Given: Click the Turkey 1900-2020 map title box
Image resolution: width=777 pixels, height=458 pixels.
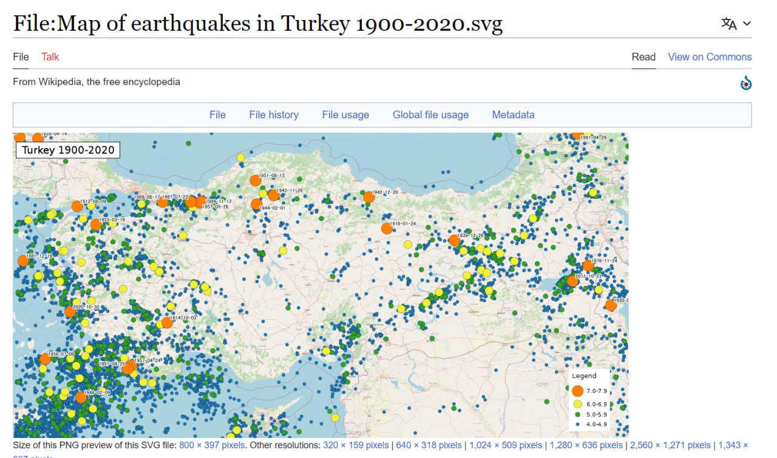Looking at the screenshot, I should click(x=68, y=150).
